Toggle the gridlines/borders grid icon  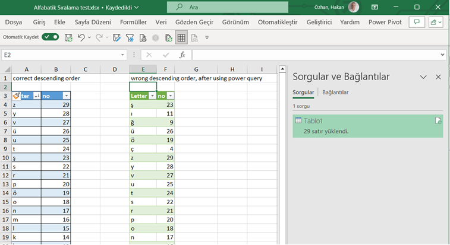181,37
